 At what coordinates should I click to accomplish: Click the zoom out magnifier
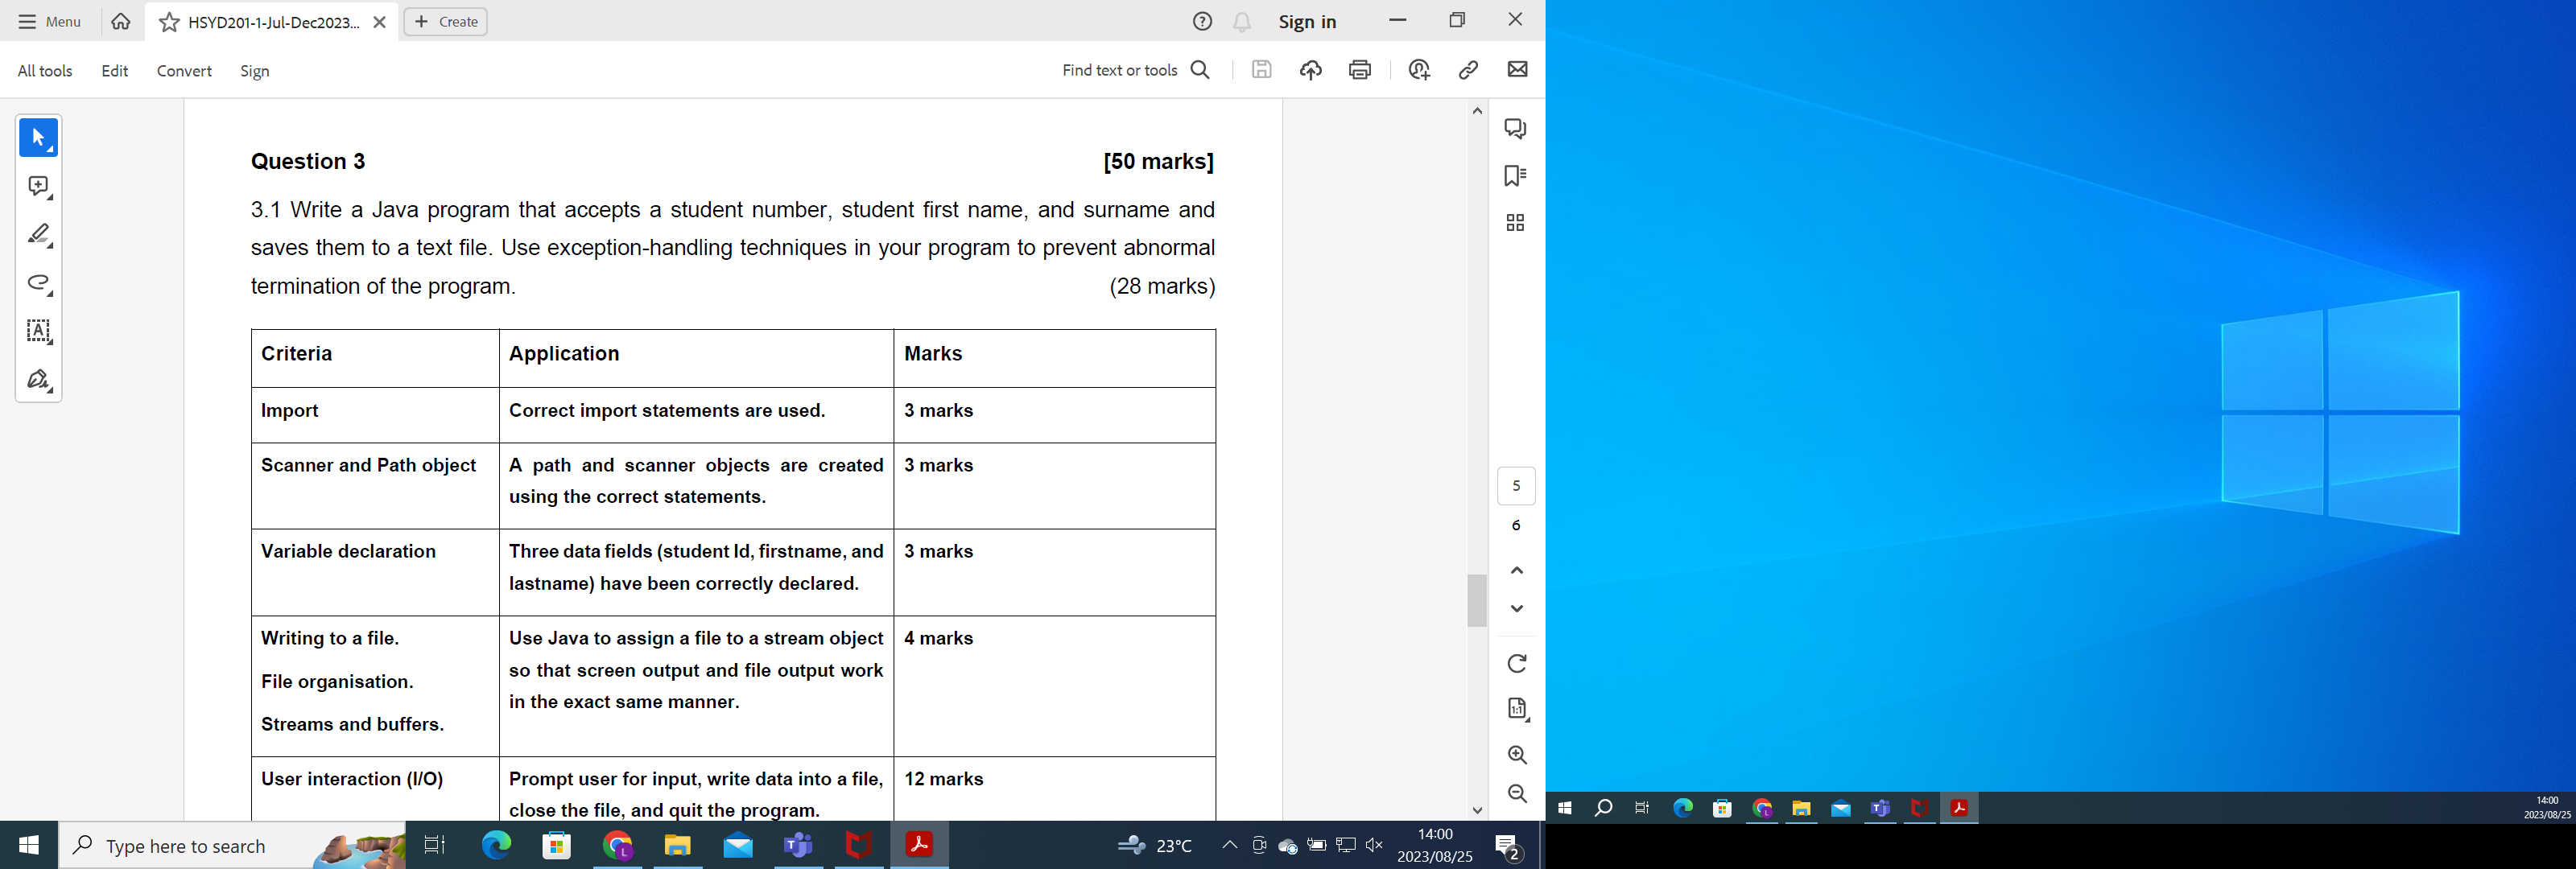1516,794
